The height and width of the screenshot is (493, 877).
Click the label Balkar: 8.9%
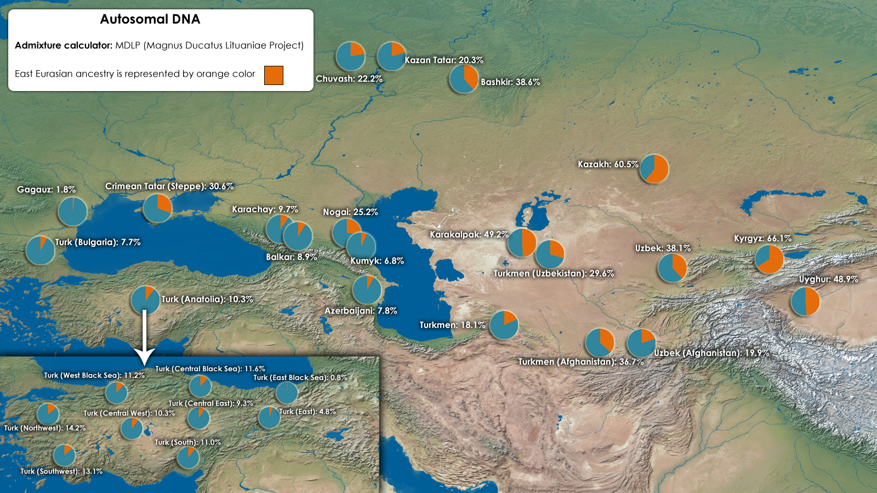292,257
